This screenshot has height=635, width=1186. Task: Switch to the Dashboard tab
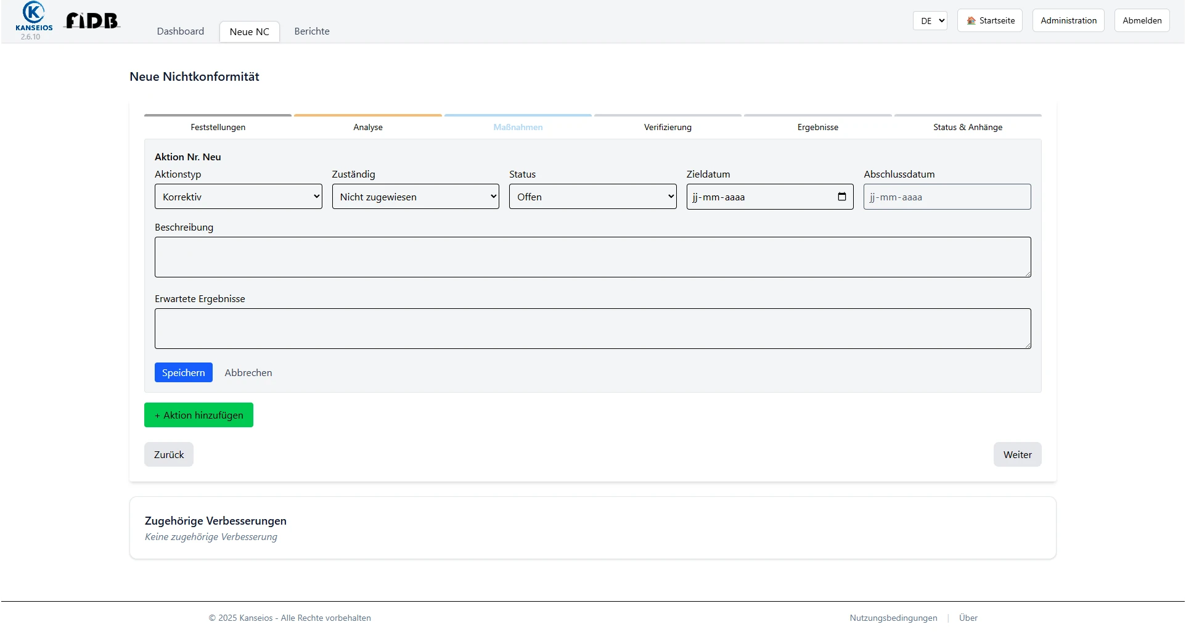click(x=180, y=31)
